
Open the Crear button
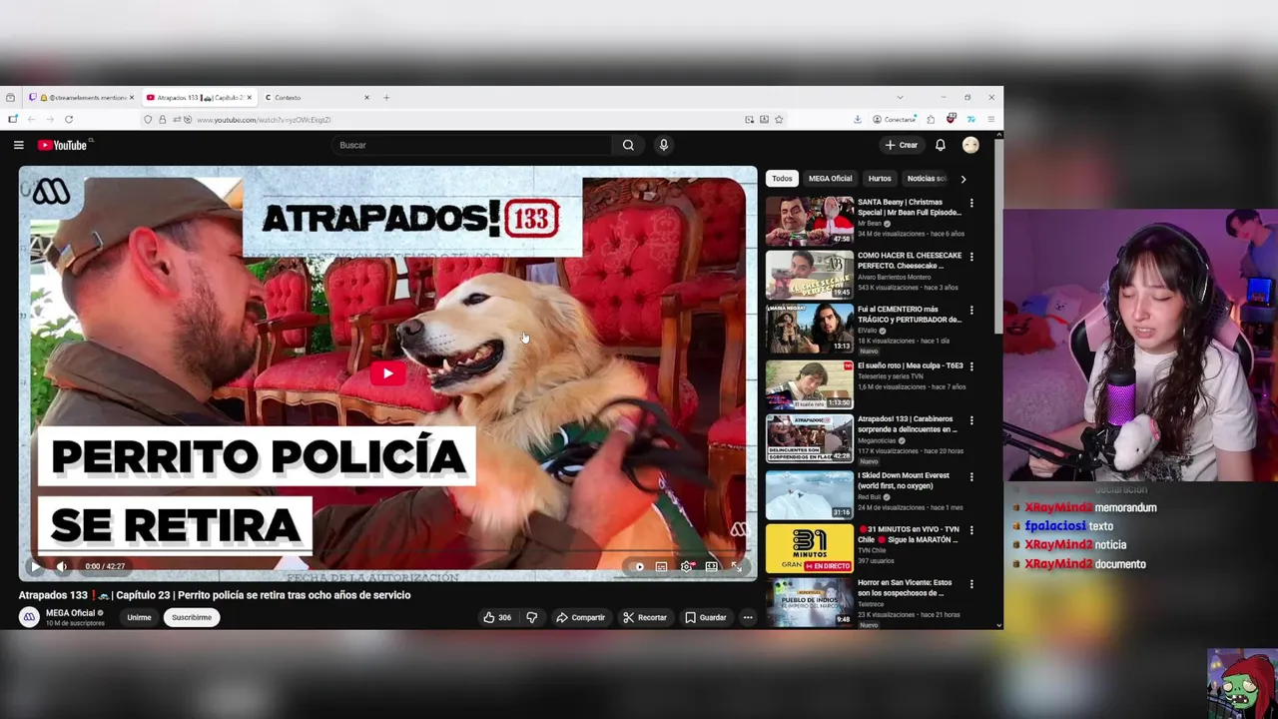tap(902, 145)
